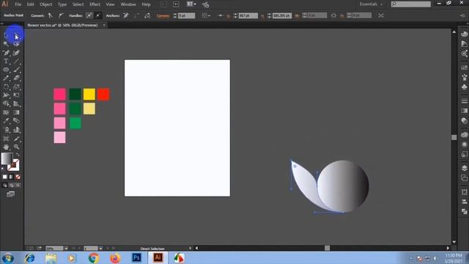Image resolution: width=469 pixels, height=264 pixels.
Task: Open the Object menu
Action: click(x=45, y=4)
